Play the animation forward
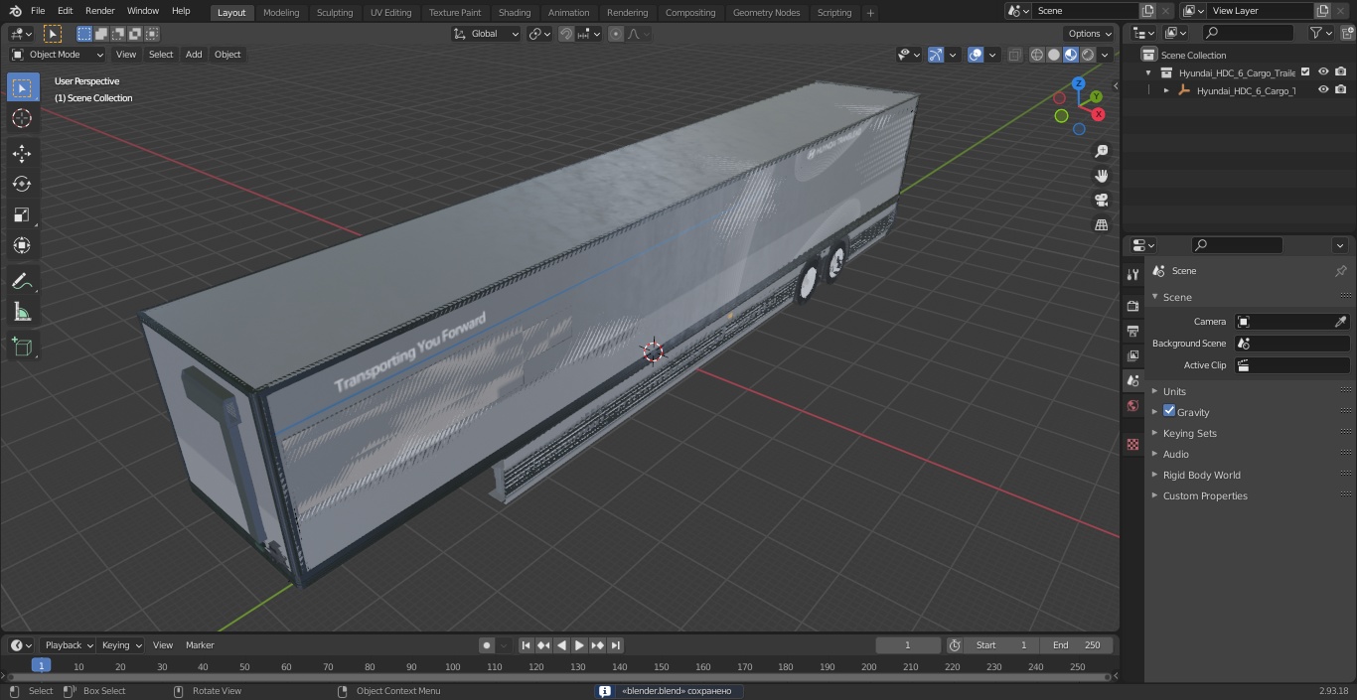Viewport: 1357px width, 700px height. click(x=579, y=645)
